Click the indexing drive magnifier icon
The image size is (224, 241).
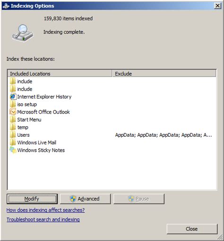coord(23,33)
